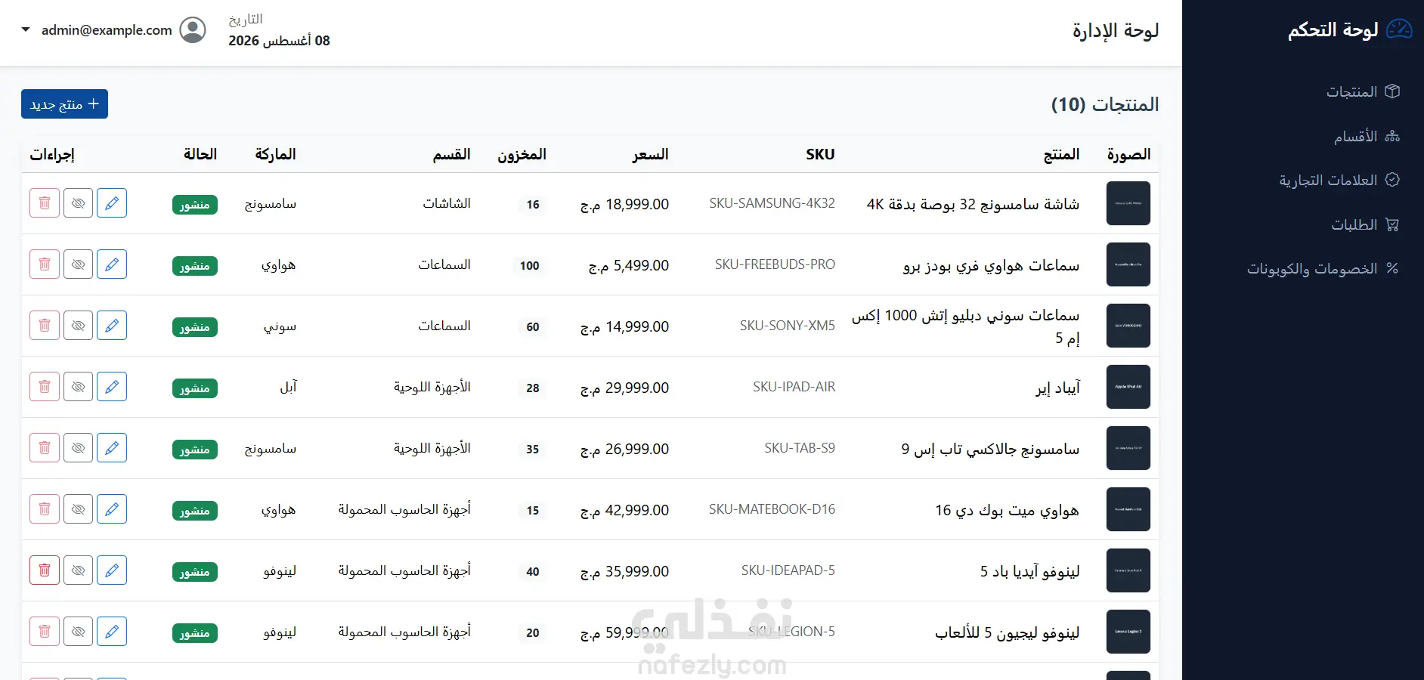Toggle visibility of Galaxy Tab S9

79,448
